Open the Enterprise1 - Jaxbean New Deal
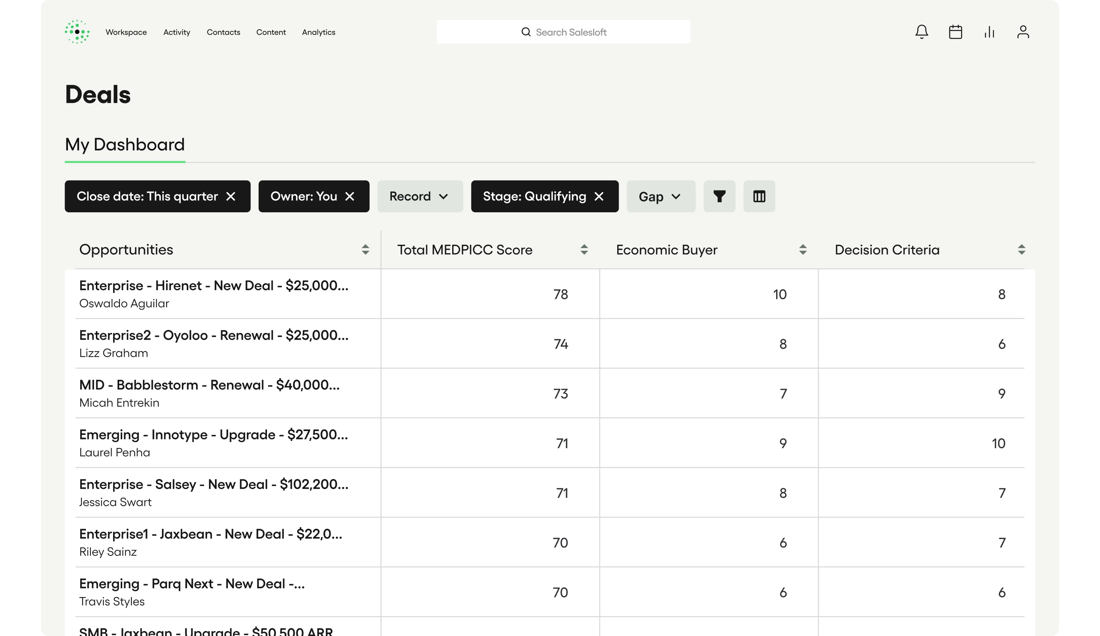The image size is (1100, 636). (x=211, y=534)
